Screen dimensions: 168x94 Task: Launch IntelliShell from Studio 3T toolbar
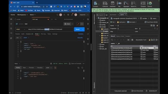pos(113,4)
